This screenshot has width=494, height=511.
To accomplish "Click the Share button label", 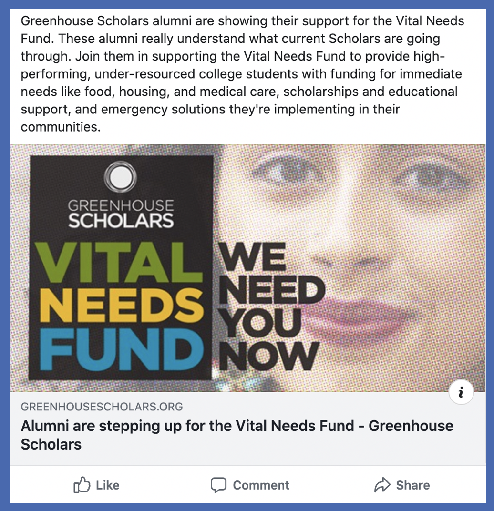I will tap(413, 485).
